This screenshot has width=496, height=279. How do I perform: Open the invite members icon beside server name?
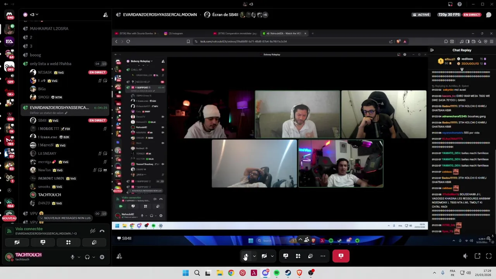(105, 15)
